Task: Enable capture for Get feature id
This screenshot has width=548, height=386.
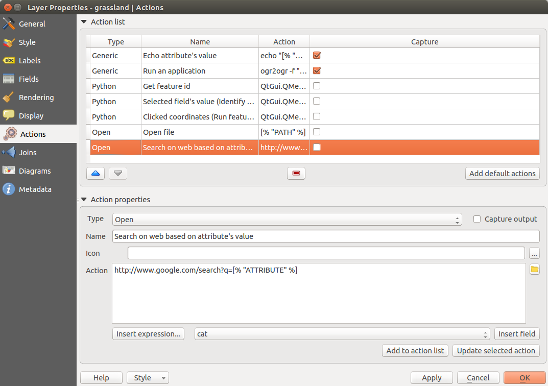Action: (x=317, y=86)
